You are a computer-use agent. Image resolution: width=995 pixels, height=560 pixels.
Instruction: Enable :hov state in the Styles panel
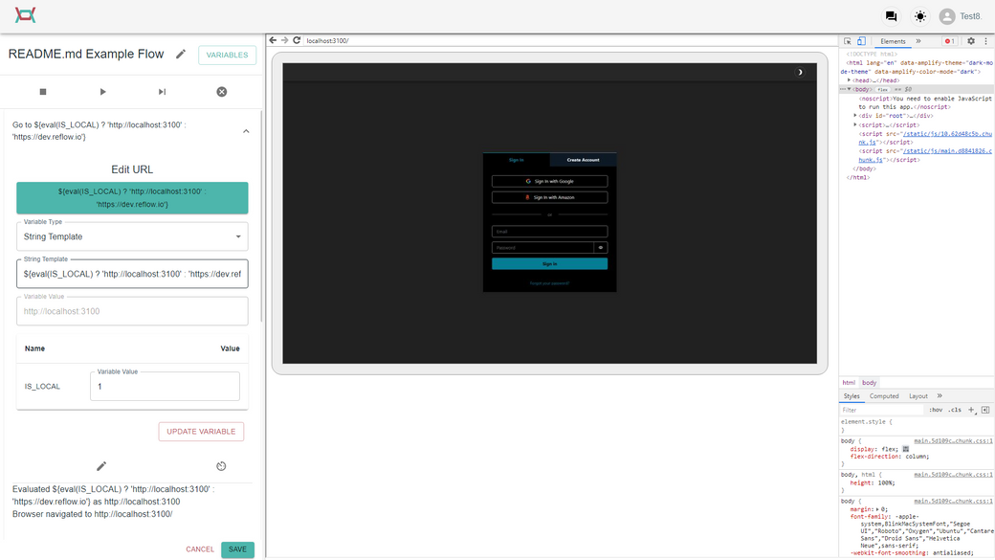coord(936,409)
